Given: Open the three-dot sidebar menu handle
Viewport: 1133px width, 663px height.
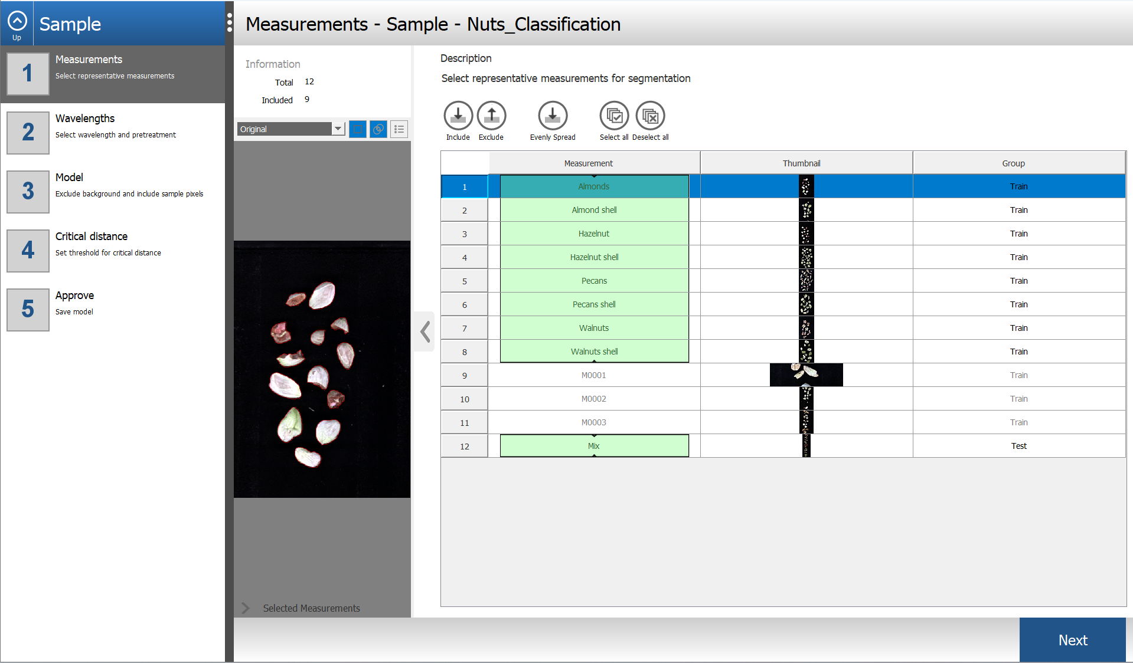Looking at the screenshot, I should tap(230, 24).
